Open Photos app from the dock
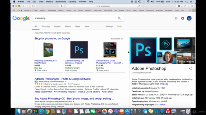This screenshot has width=206, height=115. pyautogui.click(x=105, y=111)
